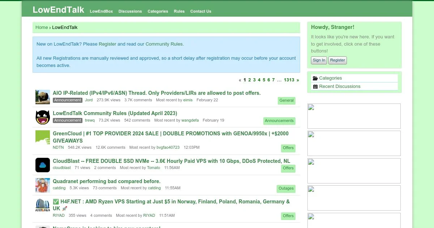434x228 pixels.
Task: Click the LowEndTalk site title
Action: click(58, 10)
